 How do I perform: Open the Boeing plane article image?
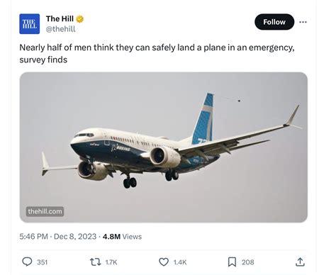(x=164, y=147)
